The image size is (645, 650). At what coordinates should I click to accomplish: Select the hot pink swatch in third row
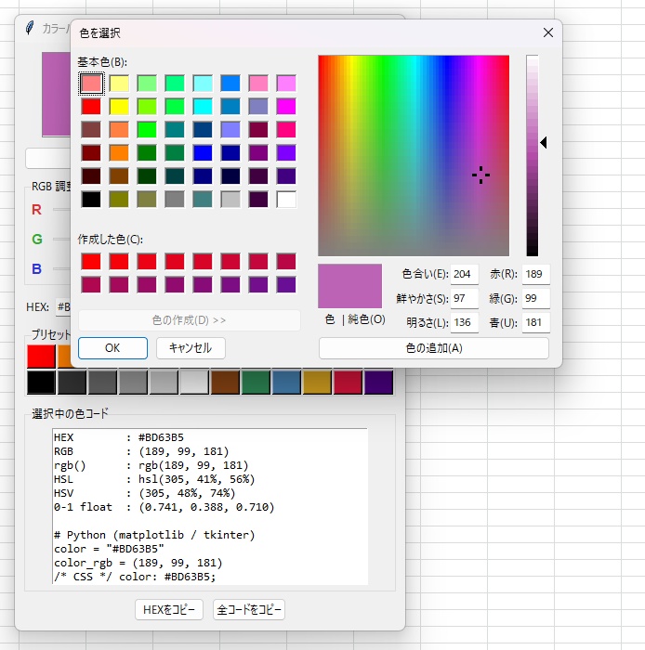286,130
